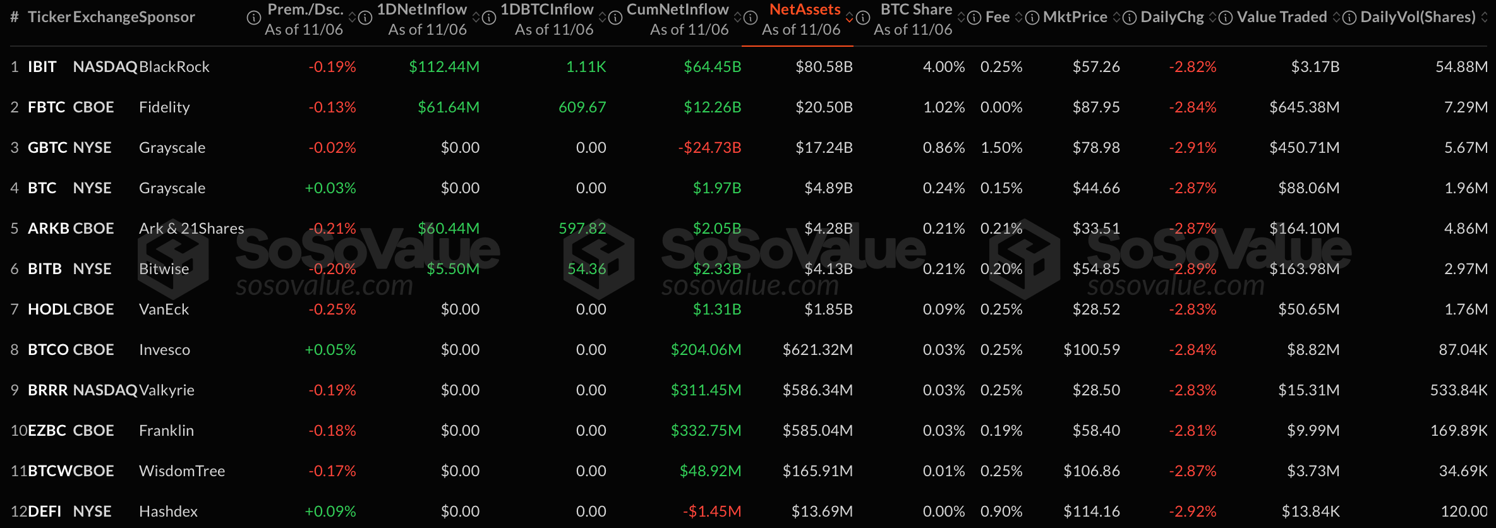This screenshot has height=528, width=1496.
Task: Open the BRRR ticker row
Action: point(47,390)
